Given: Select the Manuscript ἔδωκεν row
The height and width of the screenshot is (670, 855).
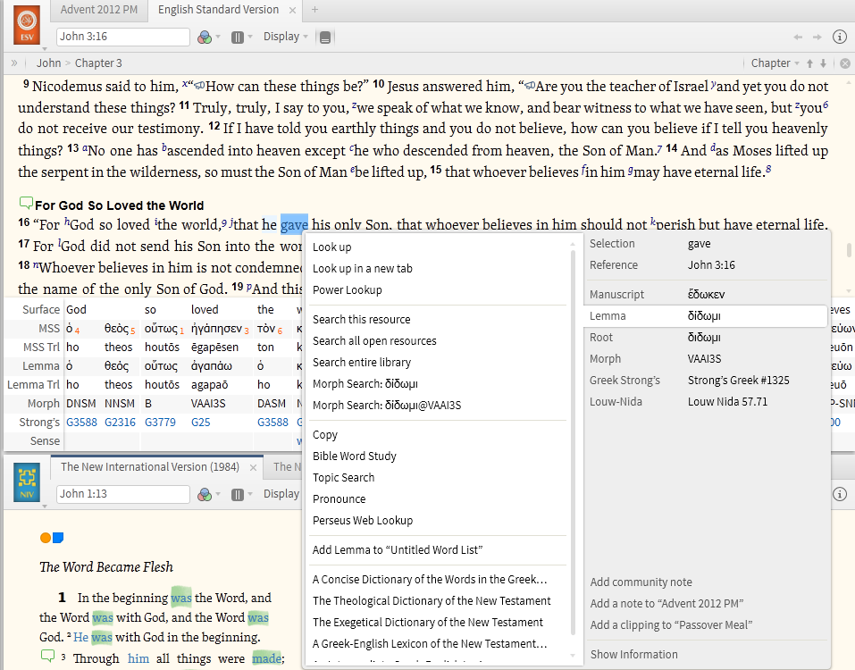Looking at the screenshot, I should tap(706, 295).
